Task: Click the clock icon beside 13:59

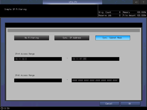Action: [2, 108]
